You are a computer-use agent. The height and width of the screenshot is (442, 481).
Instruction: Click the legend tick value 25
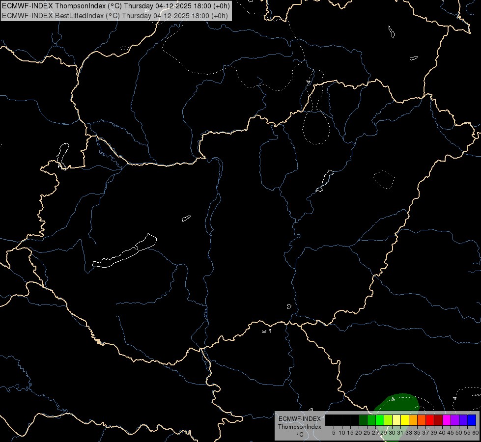pos(367,433)
